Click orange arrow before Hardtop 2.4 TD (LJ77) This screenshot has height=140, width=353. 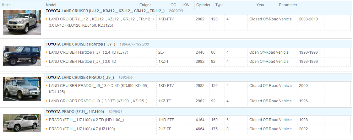pos(46,52)
